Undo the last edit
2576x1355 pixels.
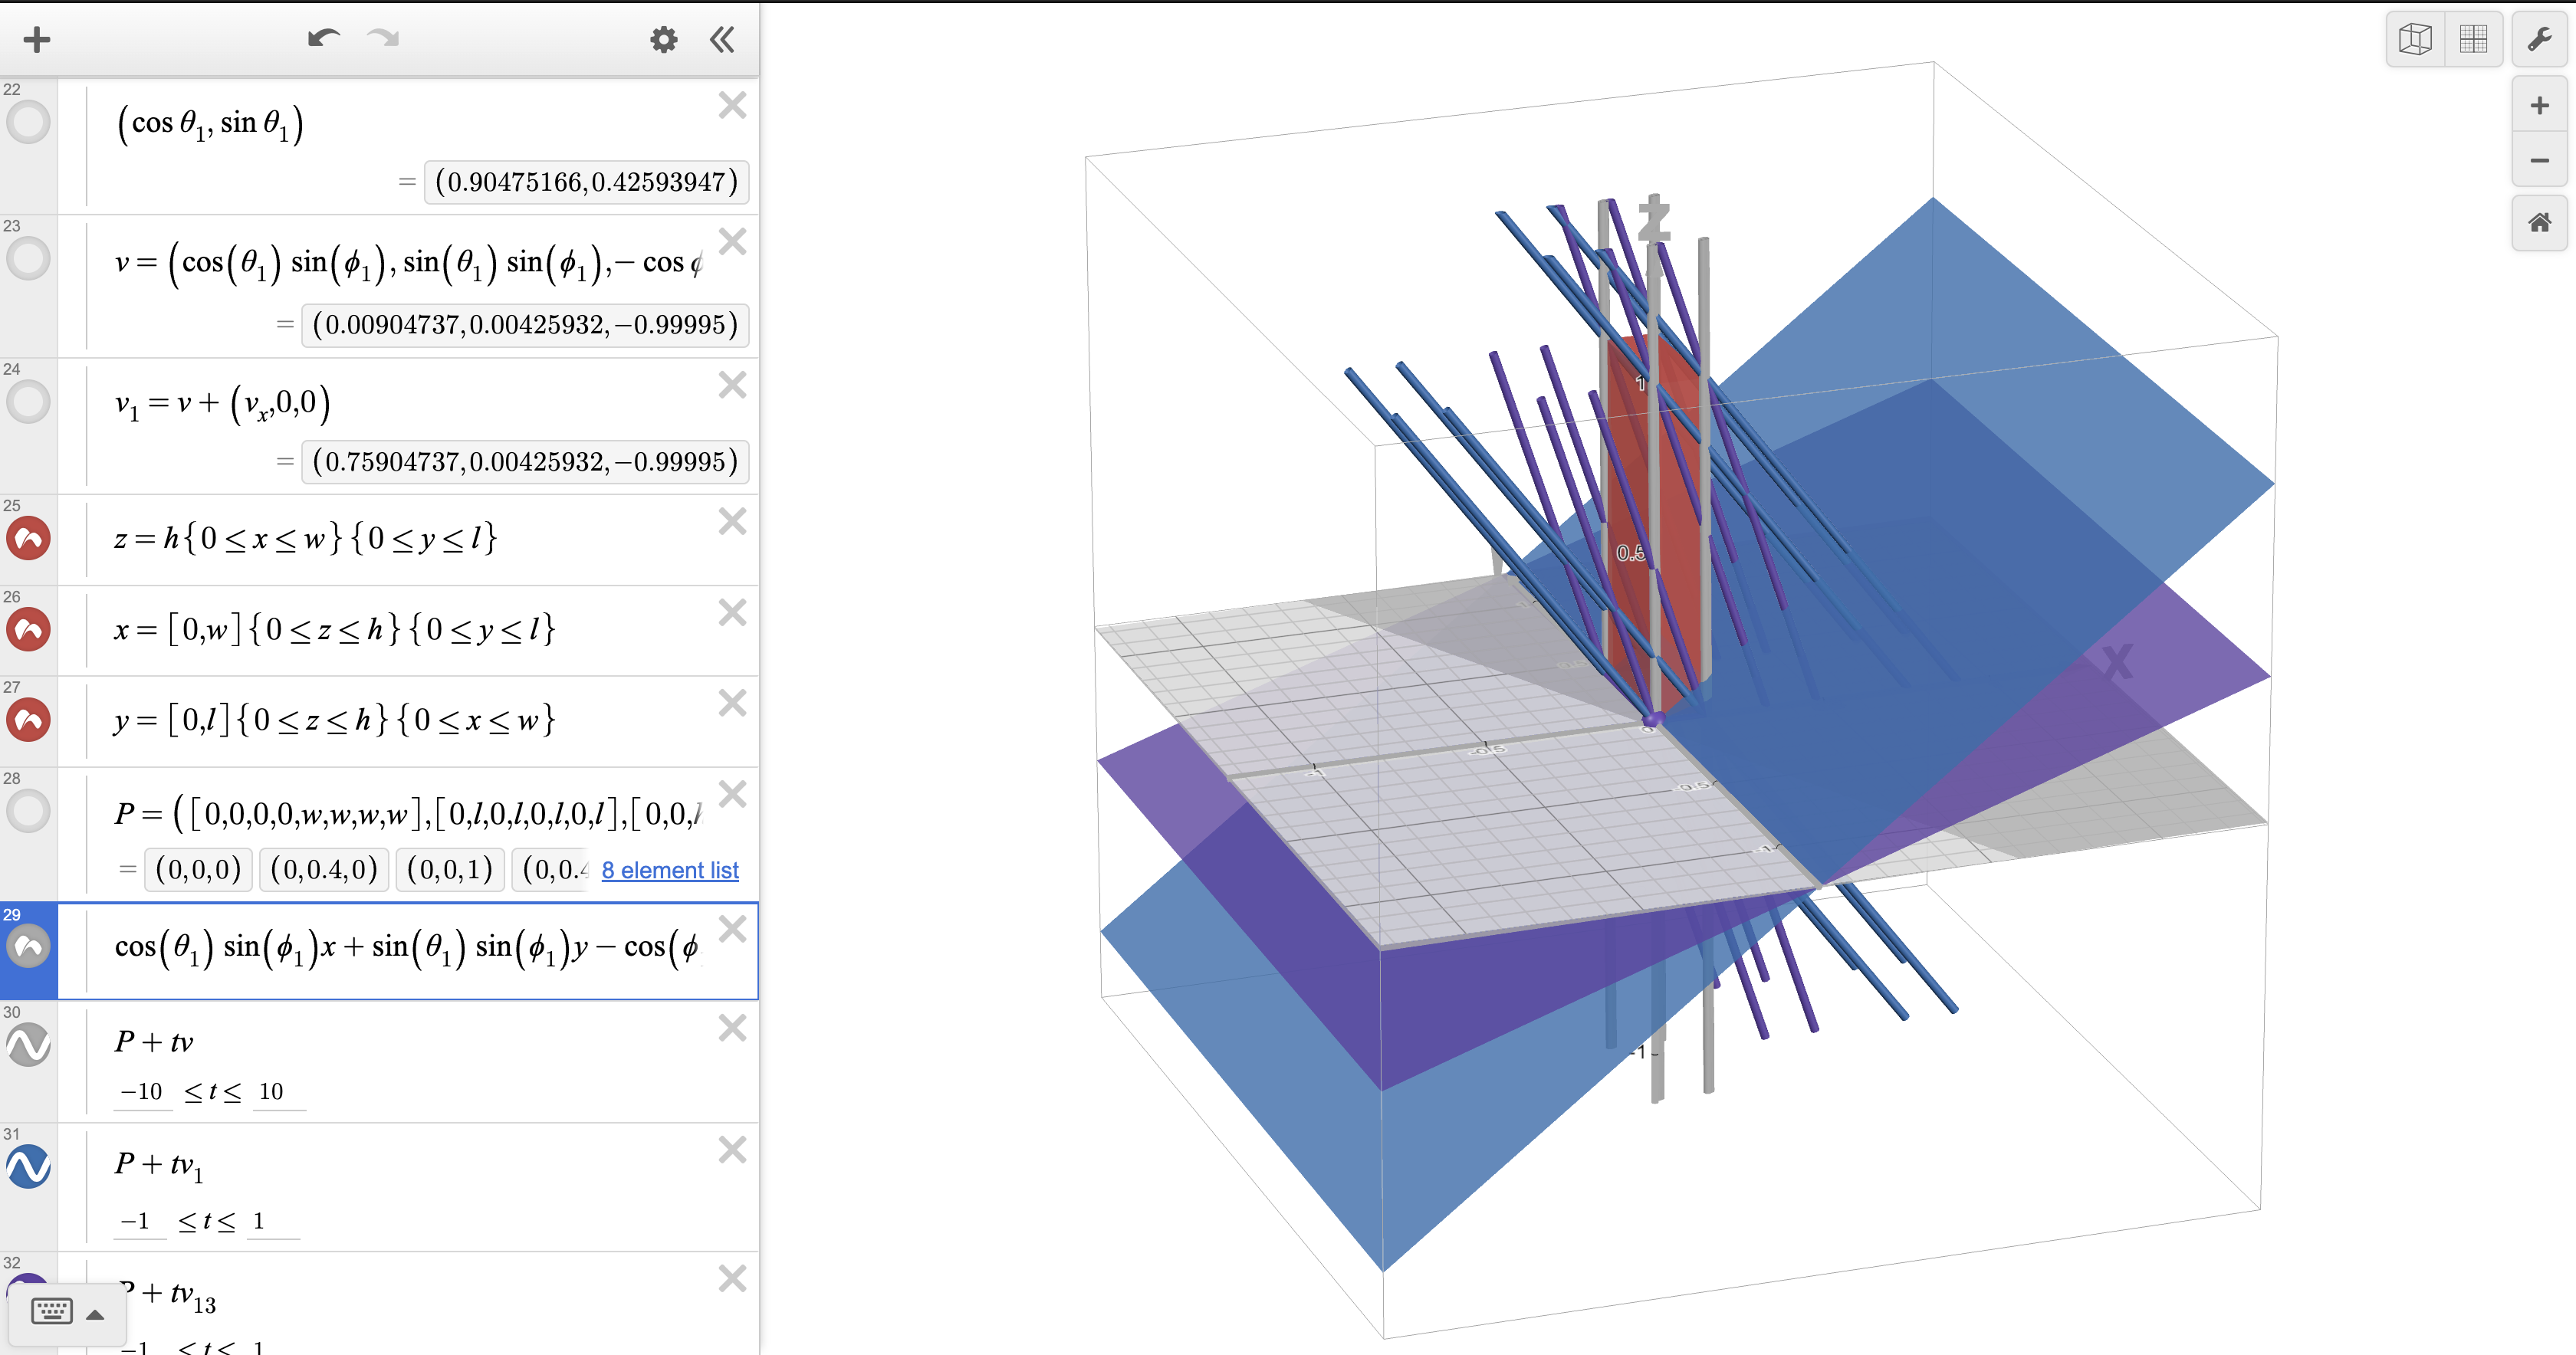[x=323, y=39]
